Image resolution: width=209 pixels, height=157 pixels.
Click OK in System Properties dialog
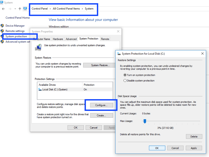click(x=75, y=127)
